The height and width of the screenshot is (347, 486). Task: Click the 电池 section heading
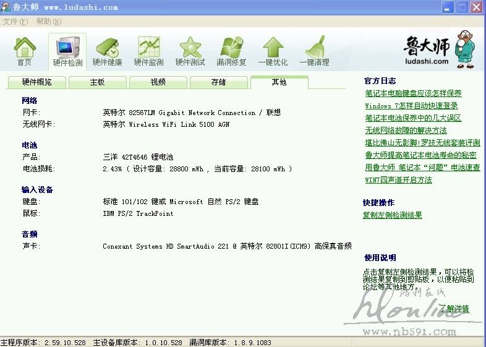(x=30, y=145)
